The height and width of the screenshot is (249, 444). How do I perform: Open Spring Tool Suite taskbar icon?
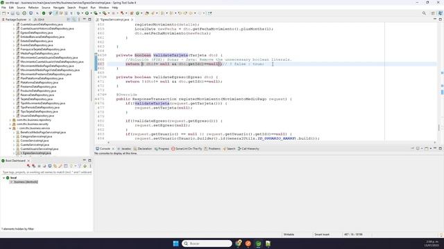coord(258,243)
